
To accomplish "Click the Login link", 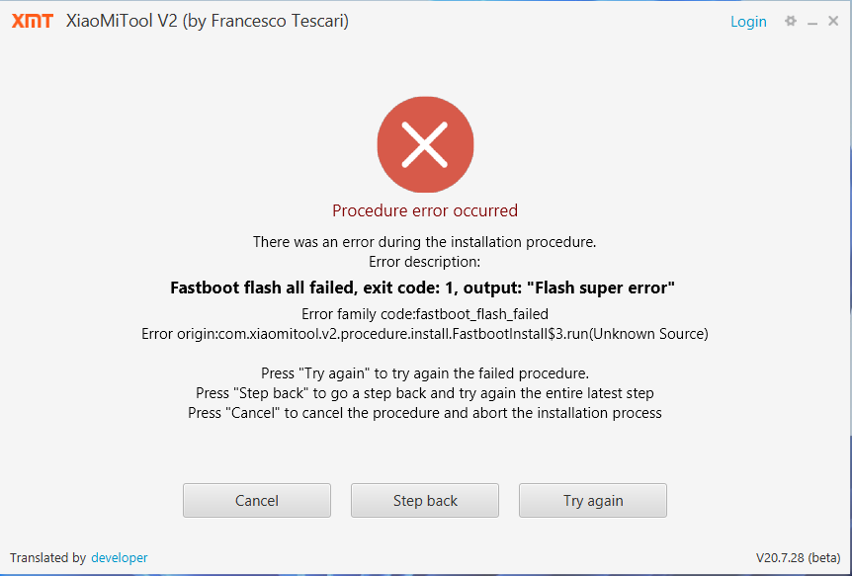I will click(748, 22).
